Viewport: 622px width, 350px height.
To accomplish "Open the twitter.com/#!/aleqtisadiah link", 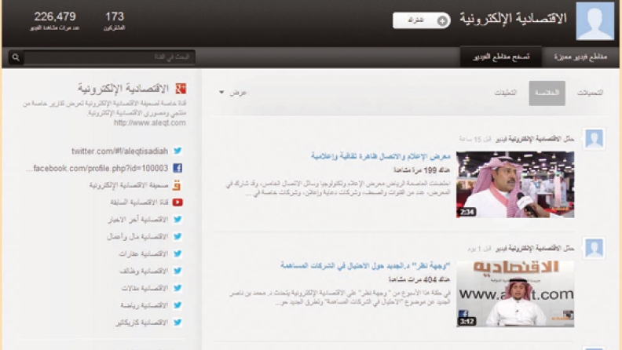I will tap(120, 151).
